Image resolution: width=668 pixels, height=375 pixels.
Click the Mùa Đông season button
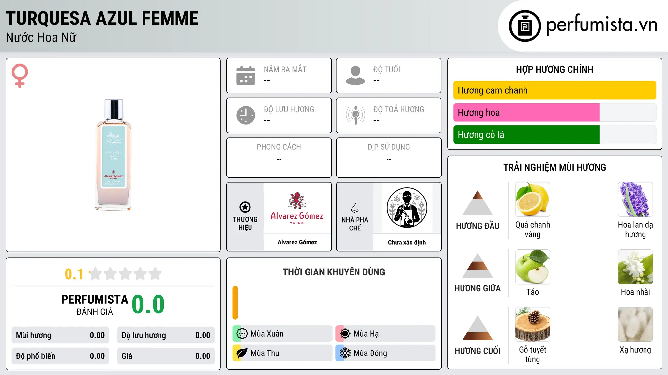click(386, 353)
